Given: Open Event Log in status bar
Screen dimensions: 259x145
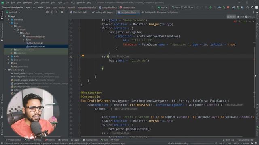Looking at the screenshot, I should tap(228, 140).
